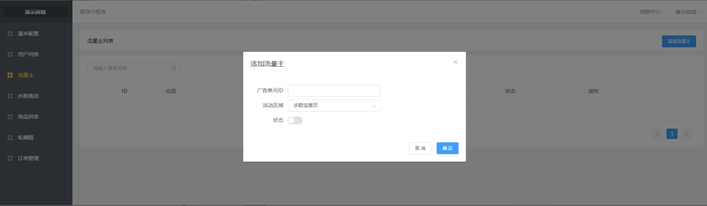Click the grid icon beside 商品列表
707x206 pixels.
click(x=10, y=117)
